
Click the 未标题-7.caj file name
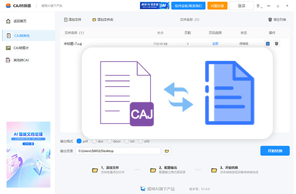click(x=73, y=44)
